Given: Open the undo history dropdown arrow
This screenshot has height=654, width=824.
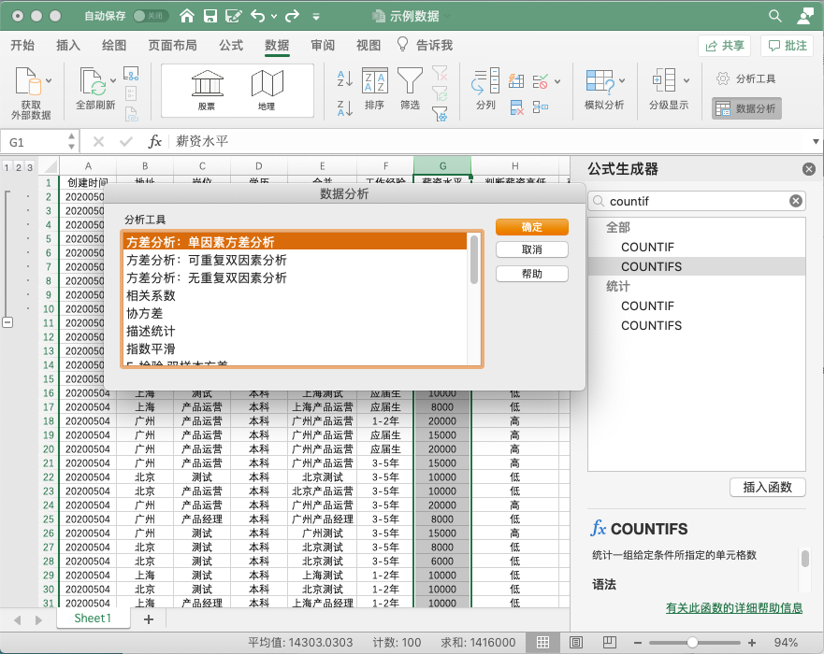Looking at the screenshot, I should point(274,16).
